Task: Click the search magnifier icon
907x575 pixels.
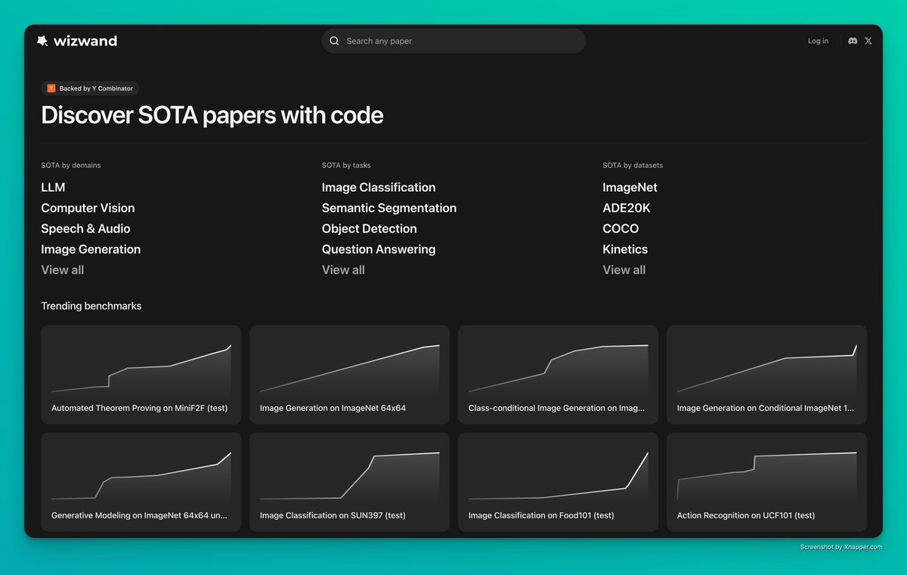Action: point(334,41)
